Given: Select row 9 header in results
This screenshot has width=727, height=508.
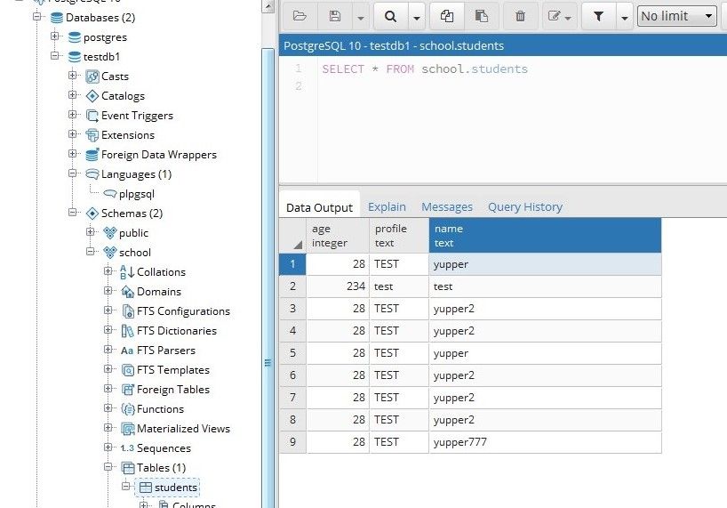Looking at the screenshot, I should click(x=292, y=441).
